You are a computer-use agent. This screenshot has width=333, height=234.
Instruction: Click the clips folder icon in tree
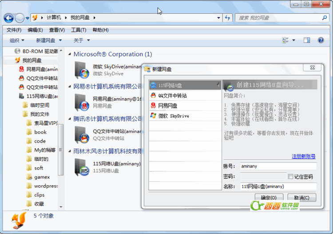coord(29,195)
